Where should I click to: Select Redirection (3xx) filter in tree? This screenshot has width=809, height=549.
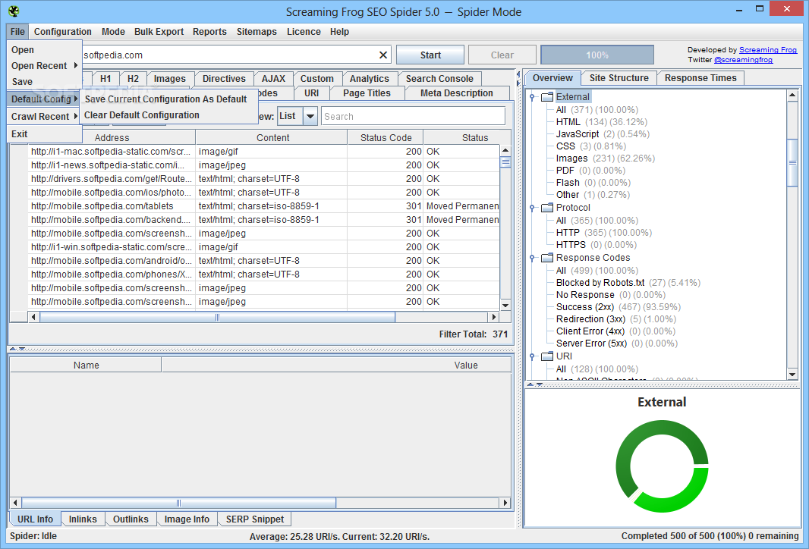click(x=615, y=319)
